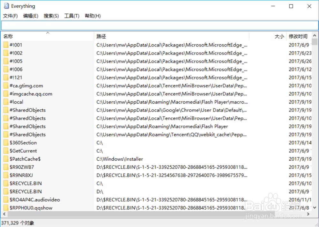Select folder icon of $360Section

point(6,143)
